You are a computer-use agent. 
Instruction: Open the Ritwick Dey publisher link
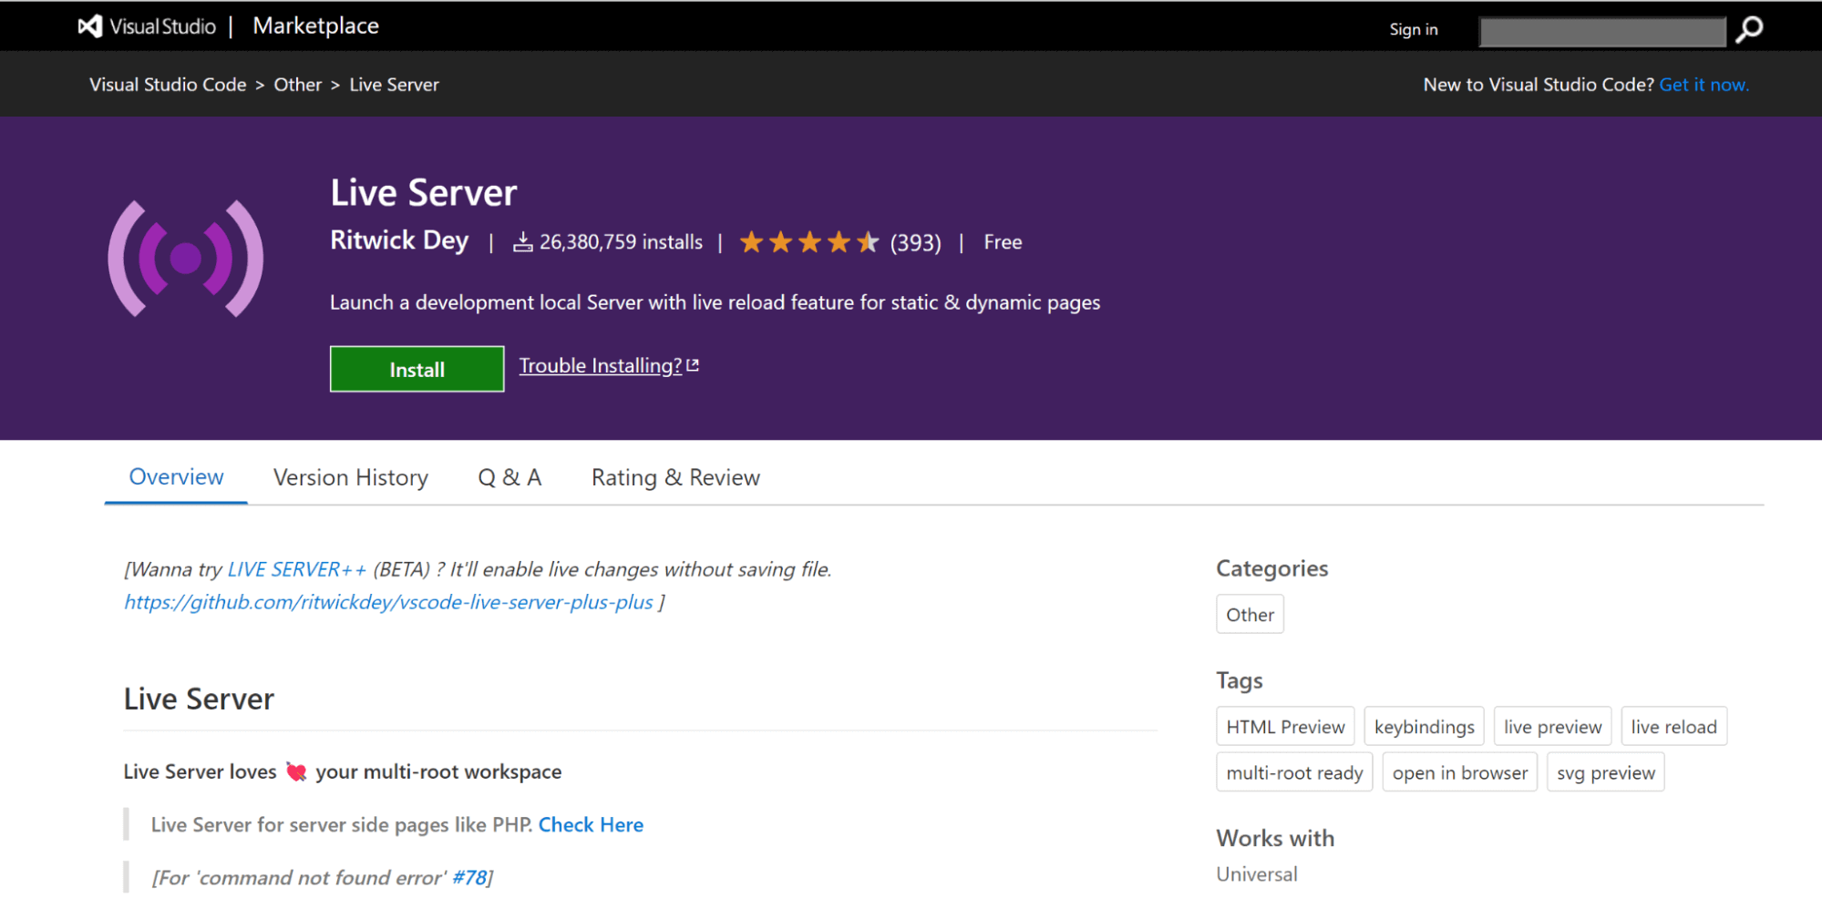(x=399, y=240)
